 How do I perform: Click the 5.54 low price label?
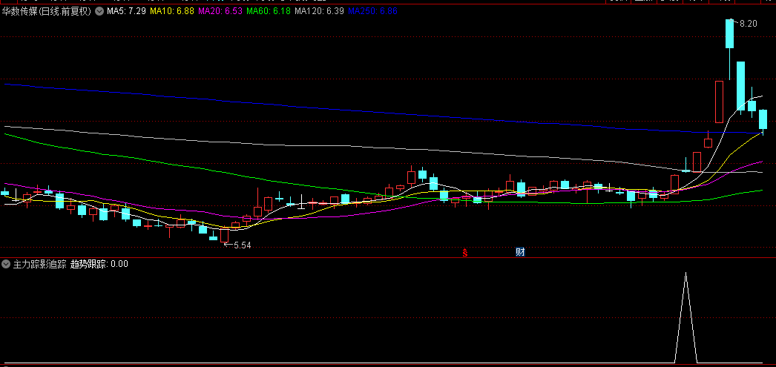point(242,245)
